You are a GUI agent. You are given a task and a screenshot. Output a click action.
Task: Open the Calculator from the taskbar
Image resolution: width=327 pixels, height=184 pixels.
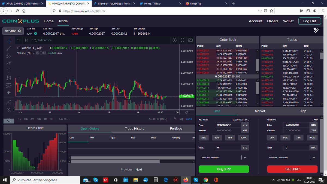[156, 180]
